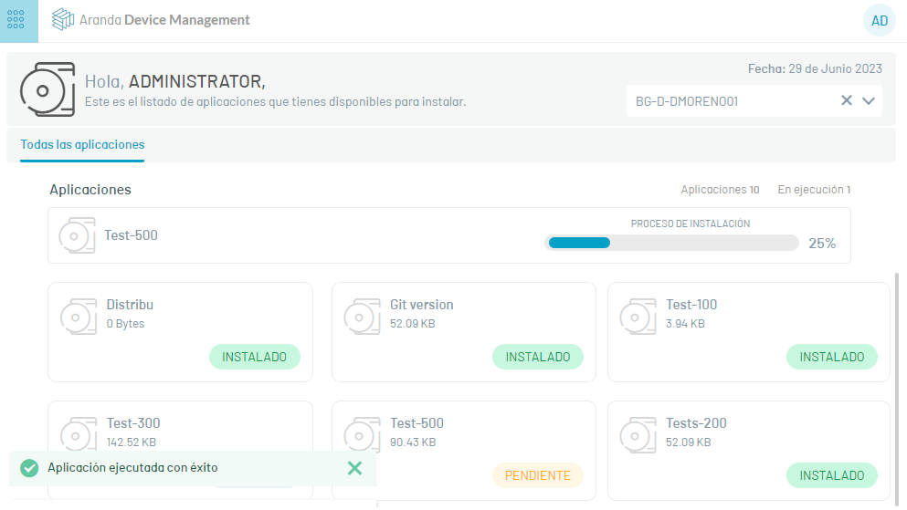
Task: Open the Test-300 application card
Action: click(x=181, y=426)
